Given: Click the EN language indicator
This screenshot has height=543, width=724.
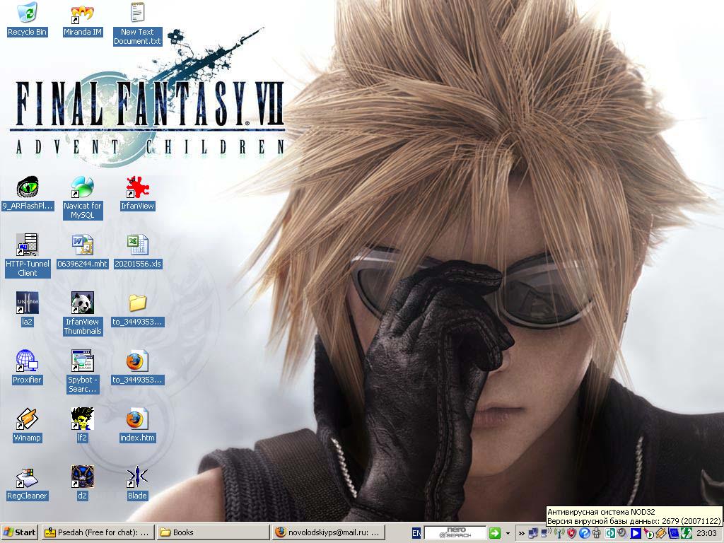Looking at the screenshot, I should coord(416,533).
